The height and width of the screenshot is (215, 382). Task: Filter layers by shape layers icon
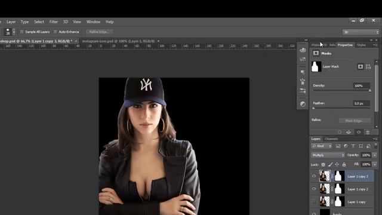[x=361, y=146]
